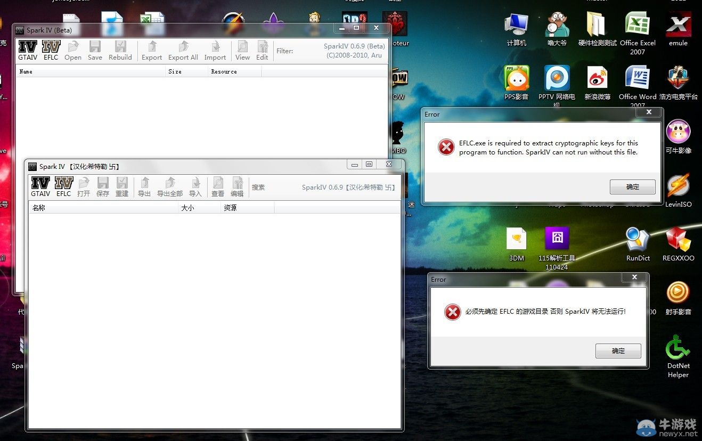Click Edit in Spark IV (Beta) toolbar
The height and width of the screenshot is (441, 702).
262,51
